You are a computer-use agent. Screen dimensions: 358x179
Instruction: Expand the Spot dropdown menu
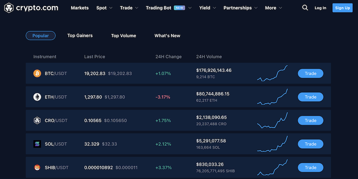pyautogui.click(x=104, y=8)
